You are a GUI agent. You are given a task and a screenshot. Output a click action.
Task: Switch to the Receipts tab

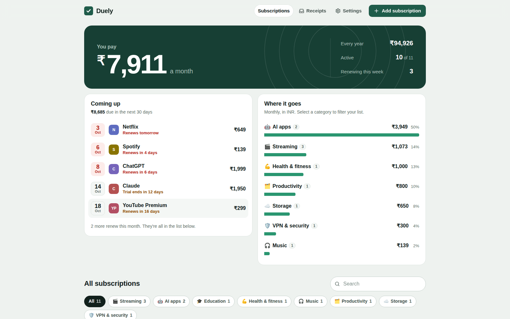[312, 11]
